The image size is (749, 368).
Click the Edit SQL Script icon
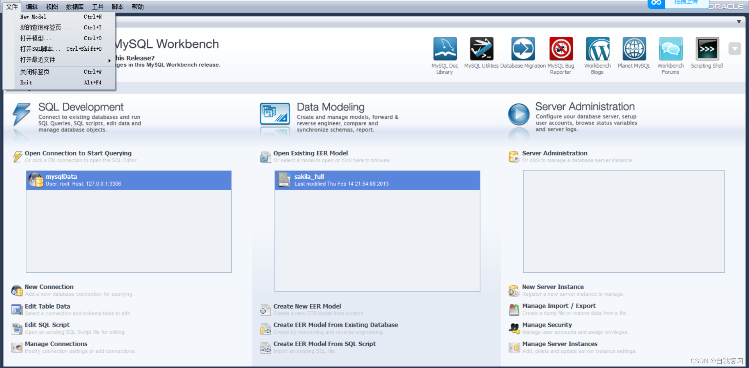17,329
